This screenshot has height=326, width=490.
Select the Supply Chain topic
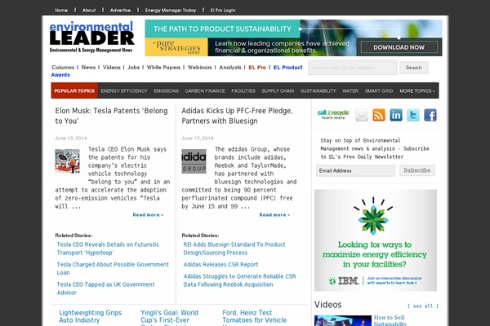278,90
